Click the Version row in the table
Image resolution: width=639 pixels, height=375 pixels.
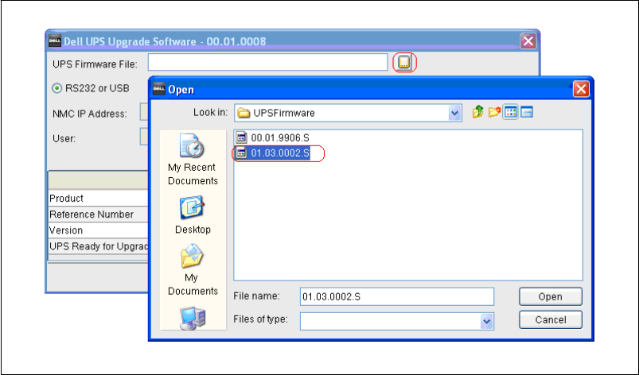[98, 230]
